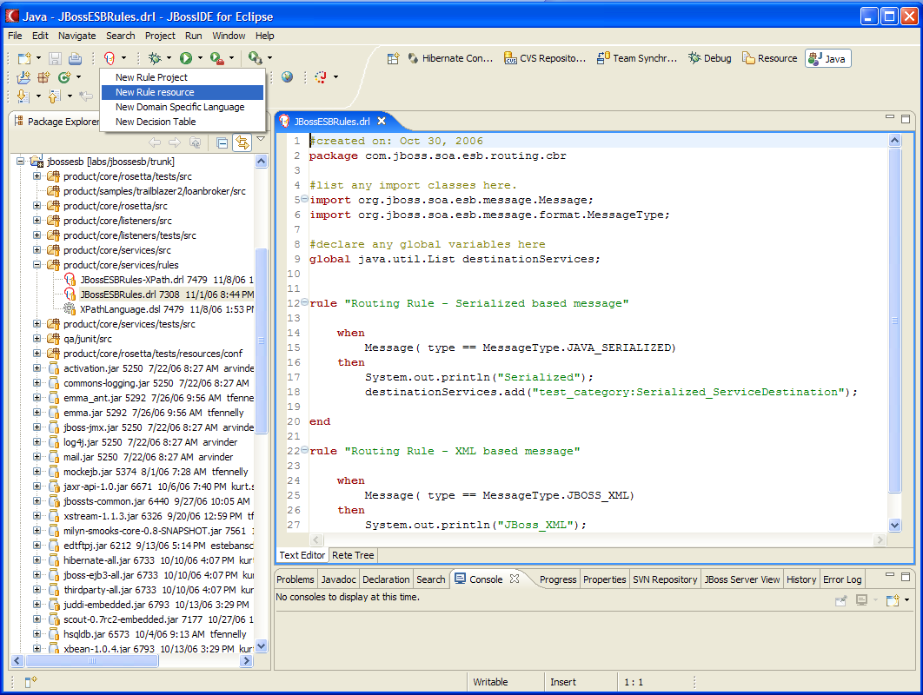Click the Save icon in the toolbar

(x=56, y=58)
